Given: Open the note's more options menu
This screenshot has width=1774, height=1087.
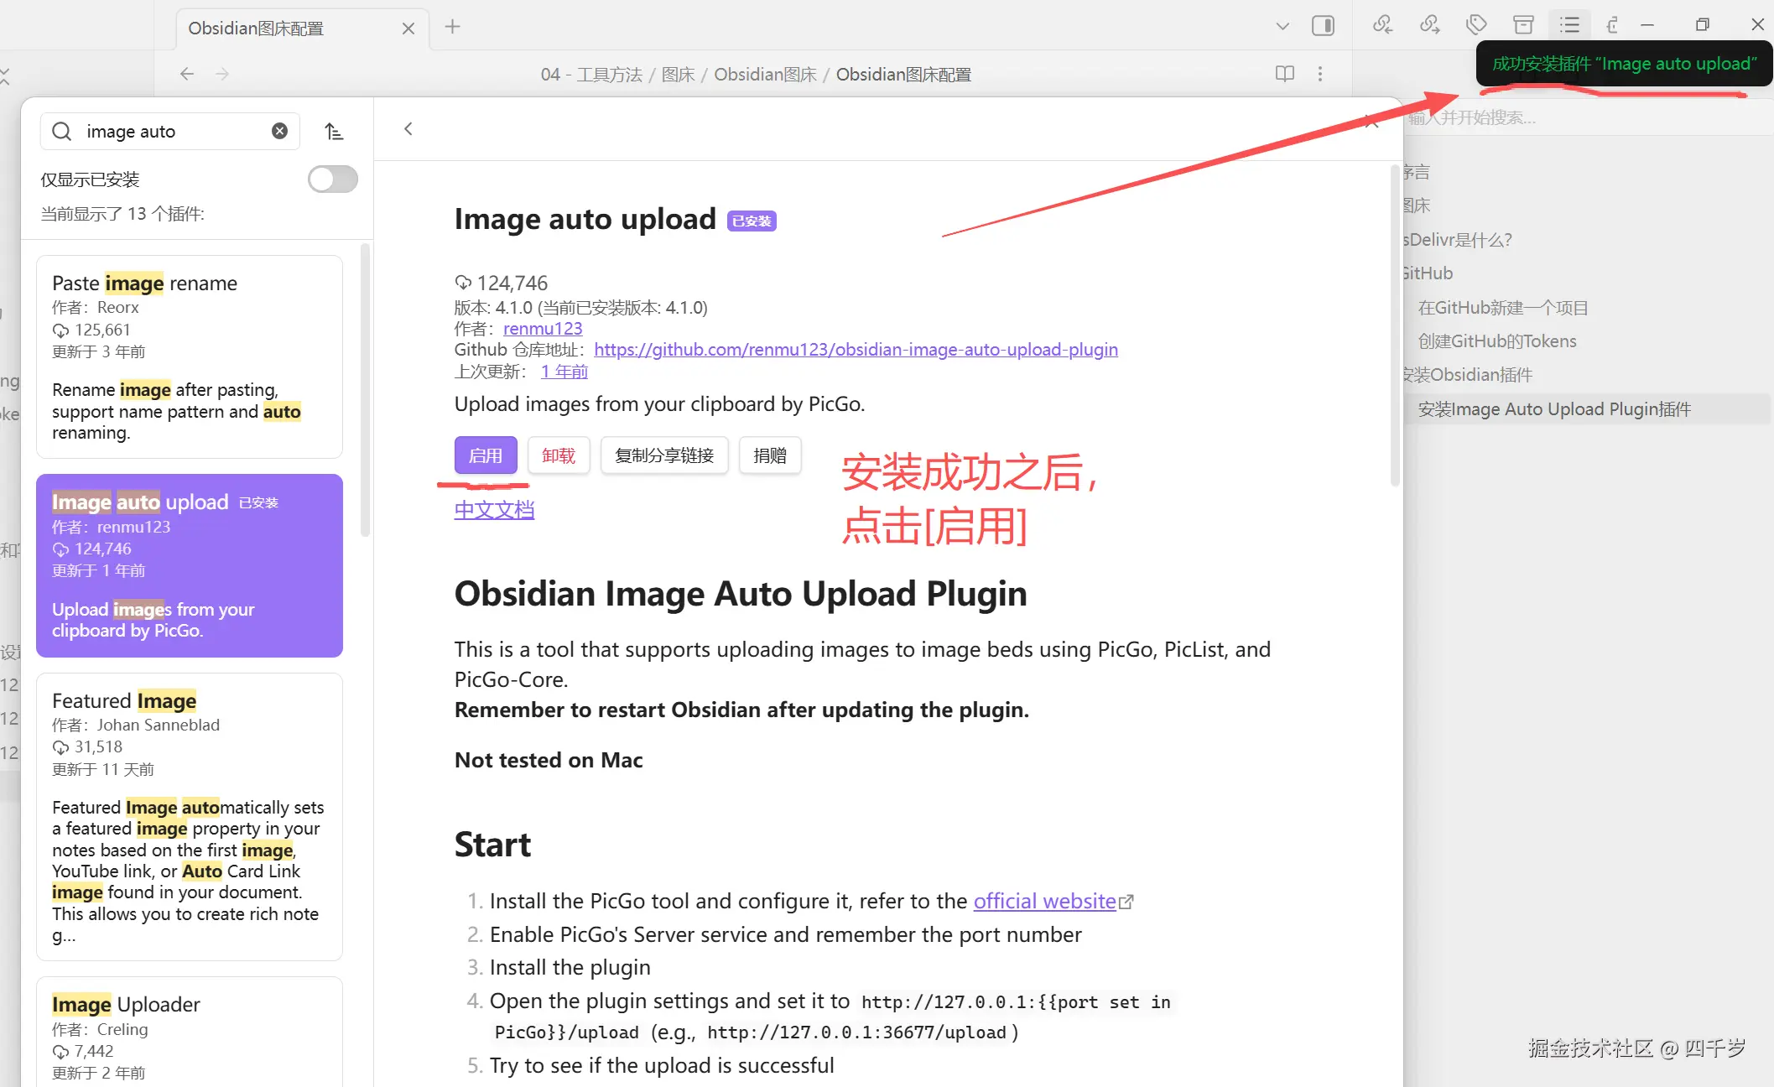Looking at the screenshot, I should coord(1320,74).
